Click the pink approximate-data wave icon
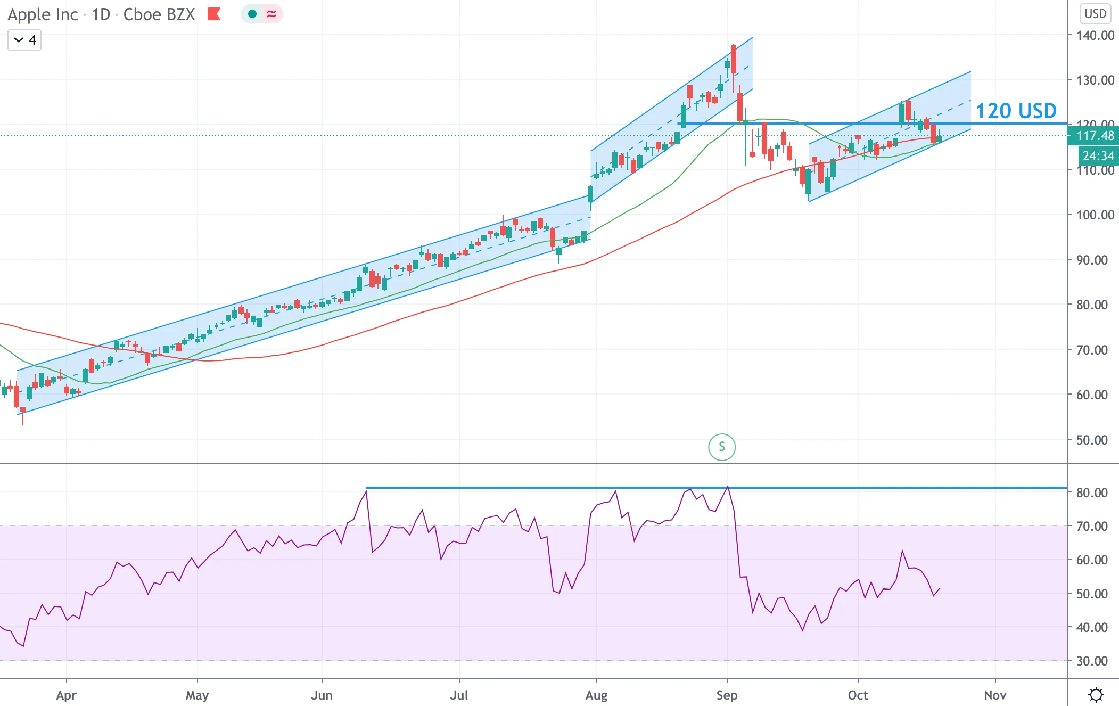The image size is (1119, 706). coord(271,14)
